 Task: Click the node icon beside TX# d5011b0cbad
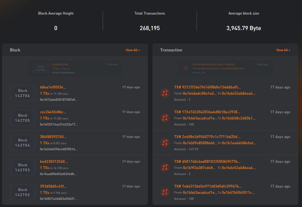point(165,167)
